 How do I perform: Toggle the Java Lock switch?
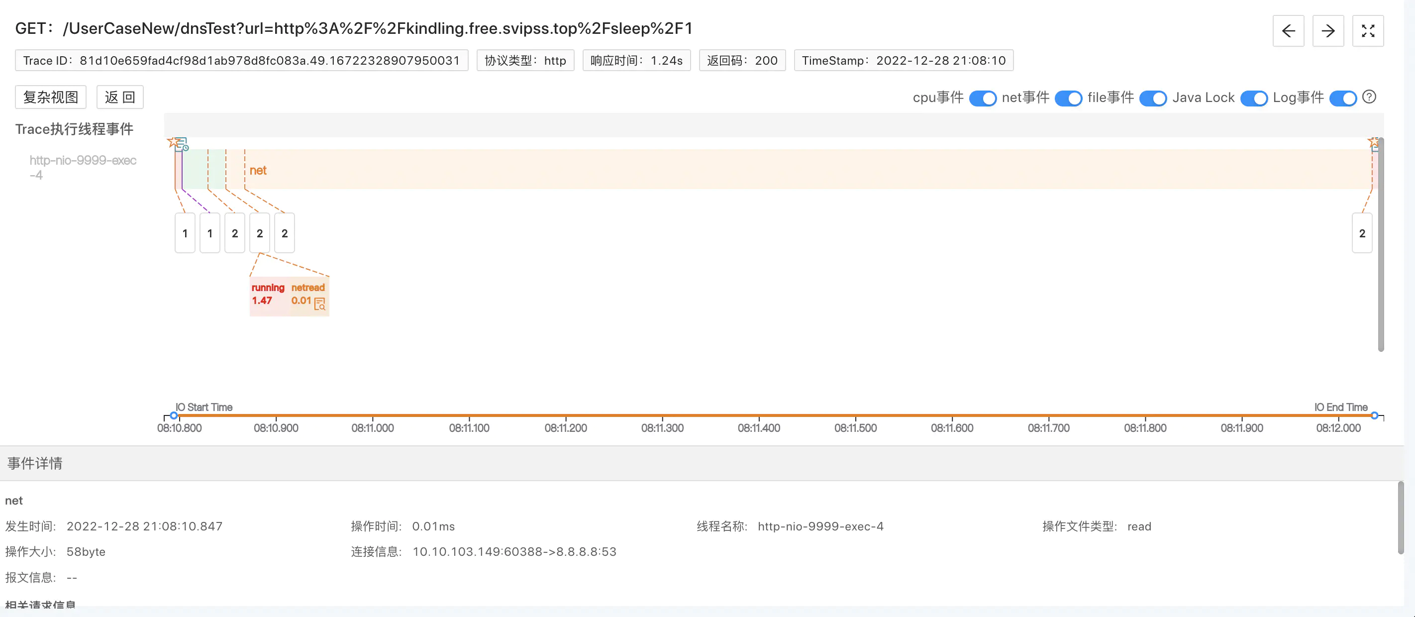[1253, 99]
